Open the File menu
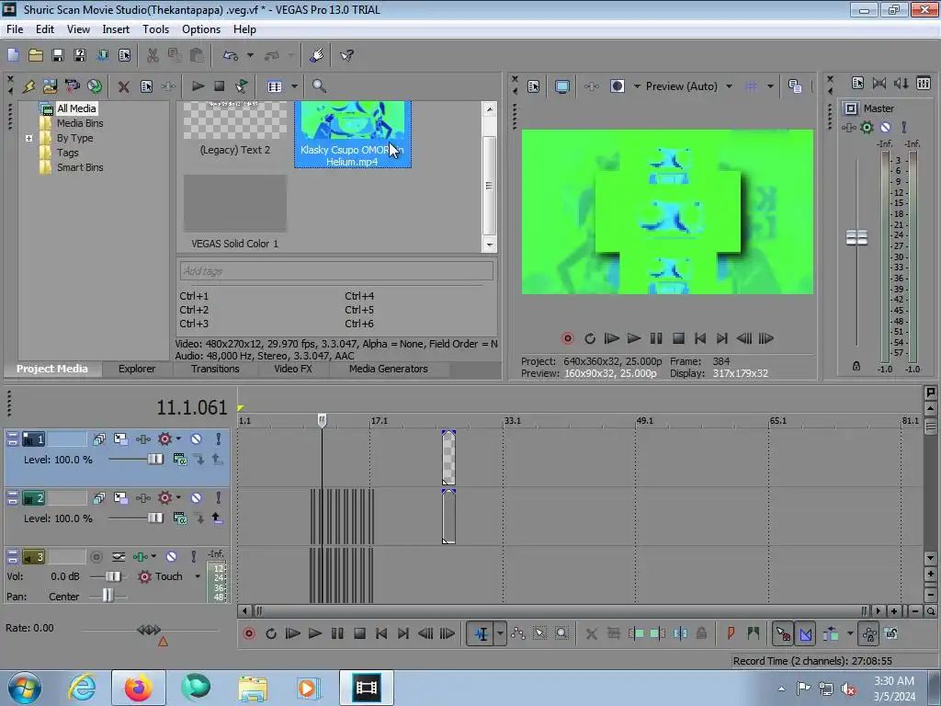941x706 pixels. coord(15,28)
